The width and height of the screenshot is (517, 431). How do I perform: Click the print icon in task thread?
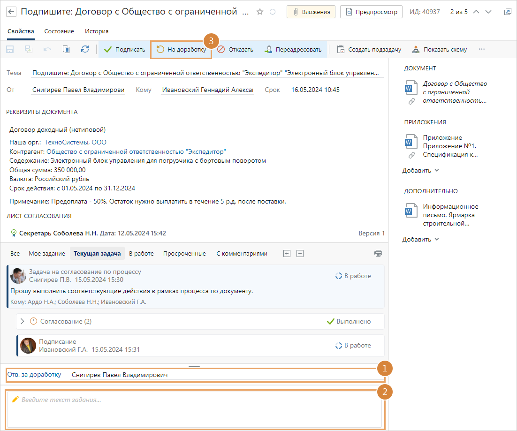point(378,253)
